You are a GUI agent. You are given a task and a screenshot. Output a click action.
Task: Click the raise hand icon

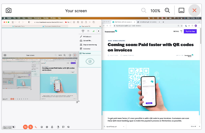pyautogui.click(x=58, y=127)
